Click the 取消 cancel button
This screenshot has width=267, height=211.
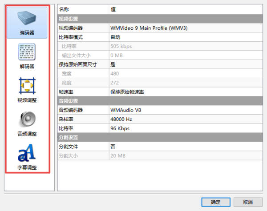point(248,202)
